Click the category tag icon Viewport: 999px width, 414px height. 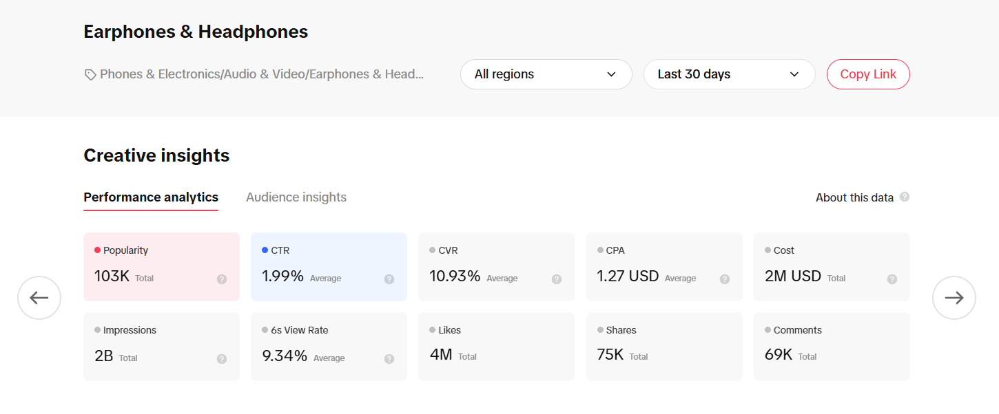90,74
